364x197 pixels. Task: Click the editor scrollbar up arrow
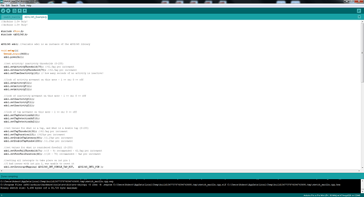point(362,22)
